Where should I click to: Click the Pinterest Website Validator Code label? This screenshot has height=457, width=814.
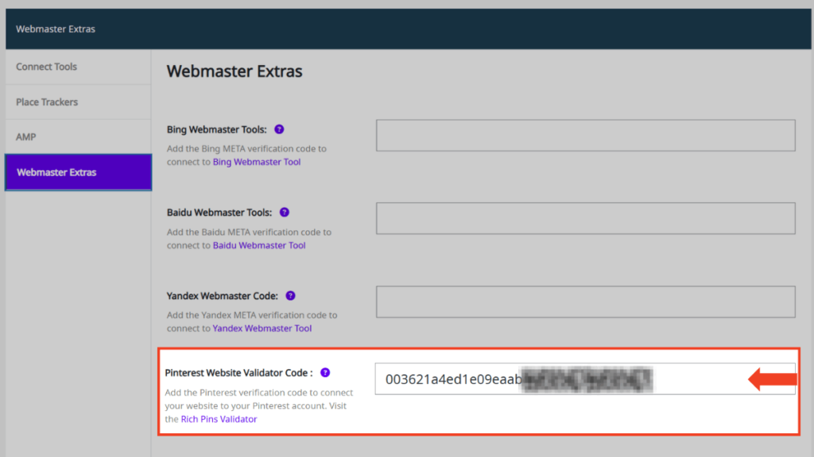(238, 373)
